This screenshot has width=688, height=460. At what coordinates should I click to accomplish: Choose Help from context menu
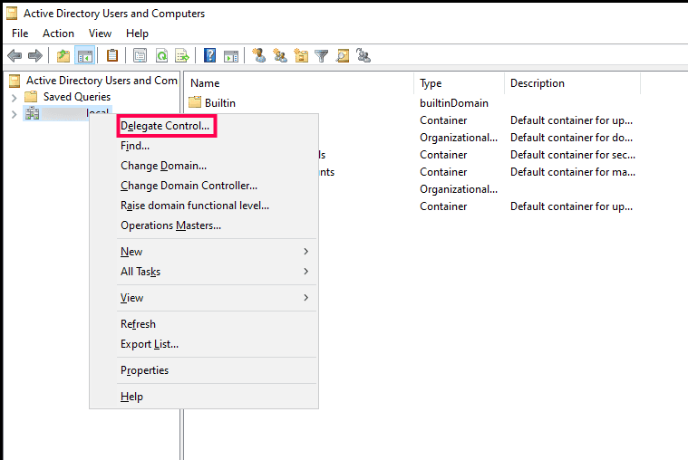pyautogui.click(x=131, y=397)
